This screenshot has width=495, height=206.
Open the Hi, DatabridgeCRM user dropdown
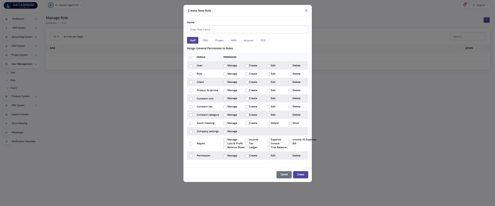(x=65, y=5)
